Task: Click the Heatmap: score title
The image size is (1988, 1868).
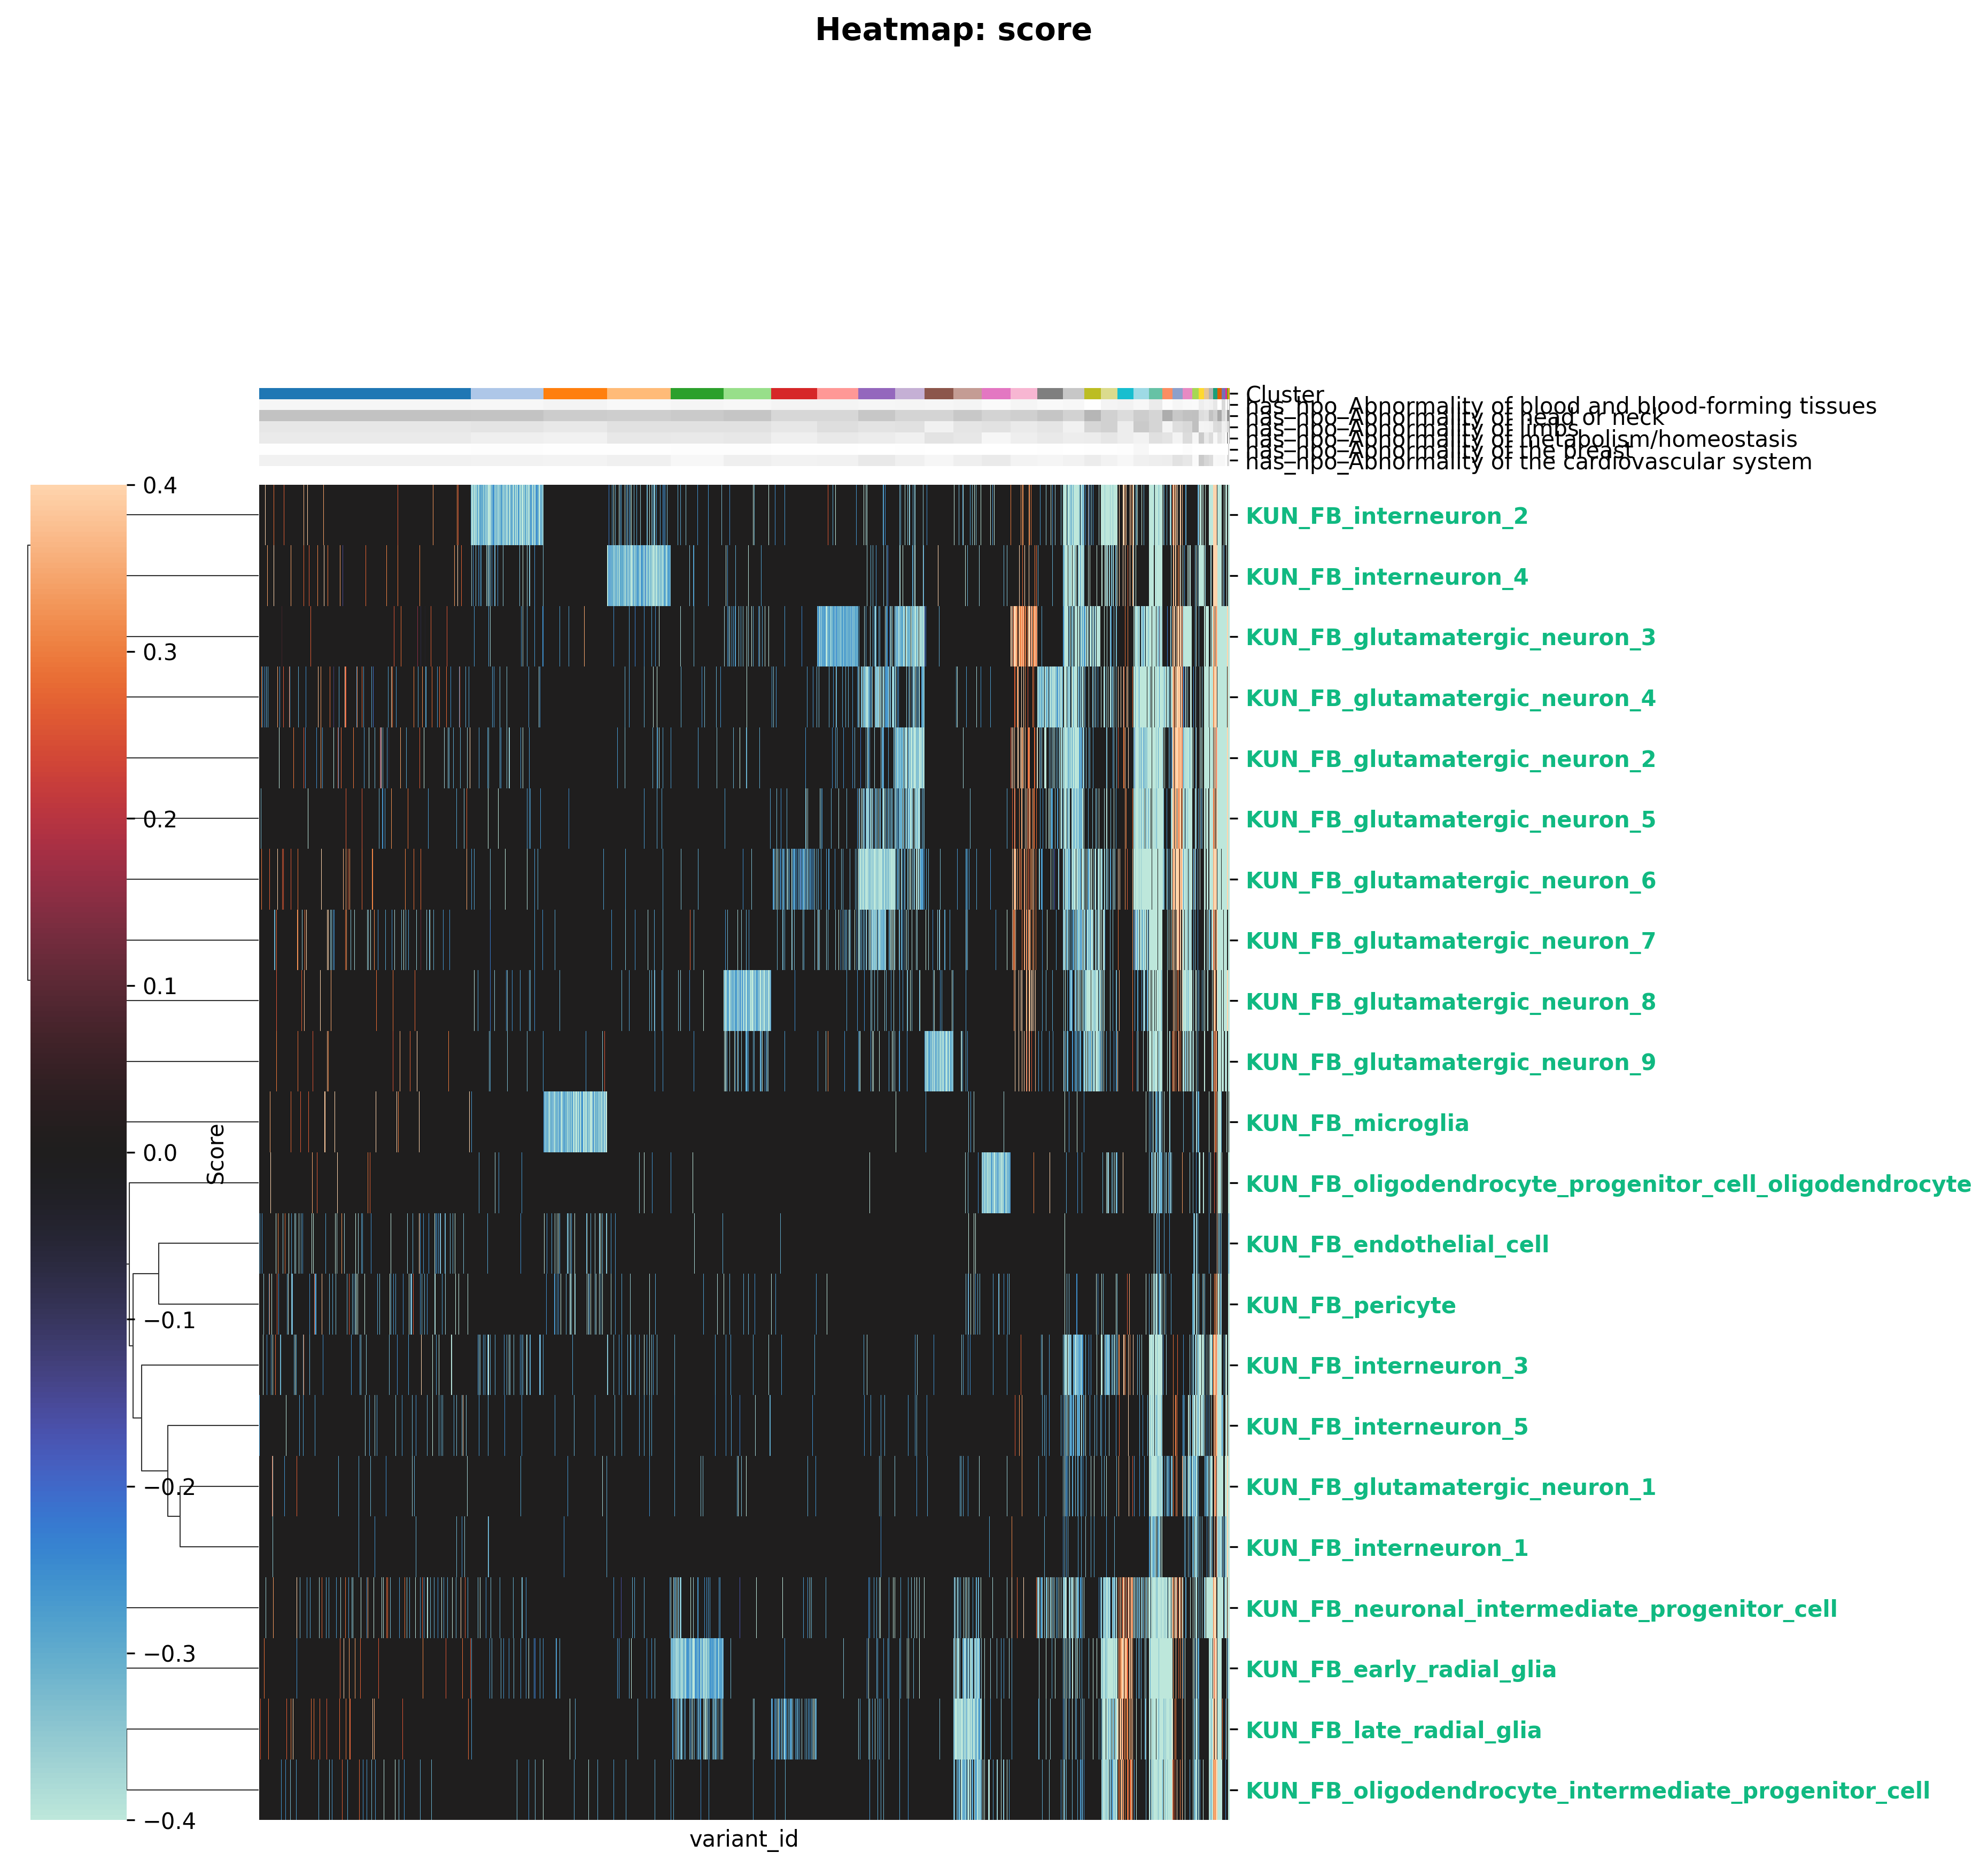Action: (x=953, y=30)
